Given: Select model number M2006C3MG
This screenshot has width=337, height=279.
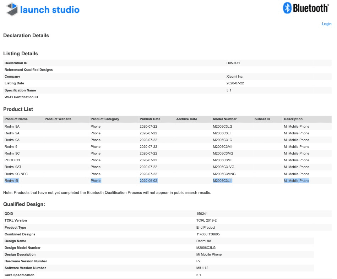Looking at the screenshot, I should (x=223, y=153).
